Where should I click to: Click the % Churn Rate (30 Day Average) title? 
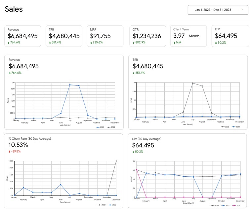point(30,139)
